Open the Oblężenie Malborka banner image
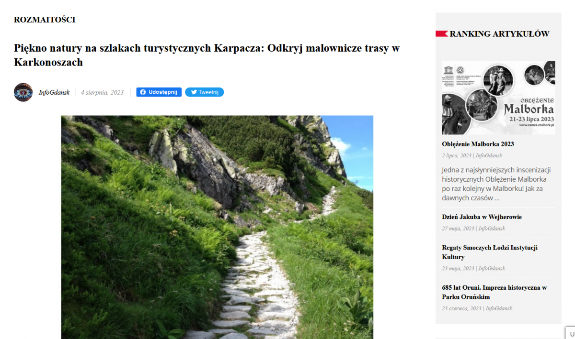The height and width of the screenshot is (339, 575). [498, 98]
